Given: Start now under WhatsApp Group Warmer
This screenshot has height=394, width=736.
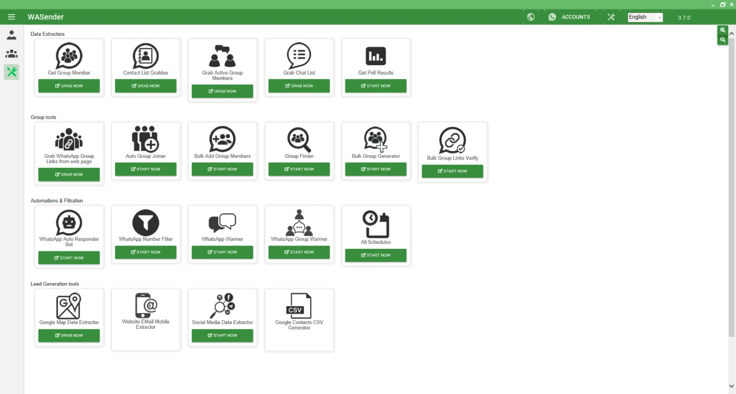Looking at the screenshot, I should (299, 252).
